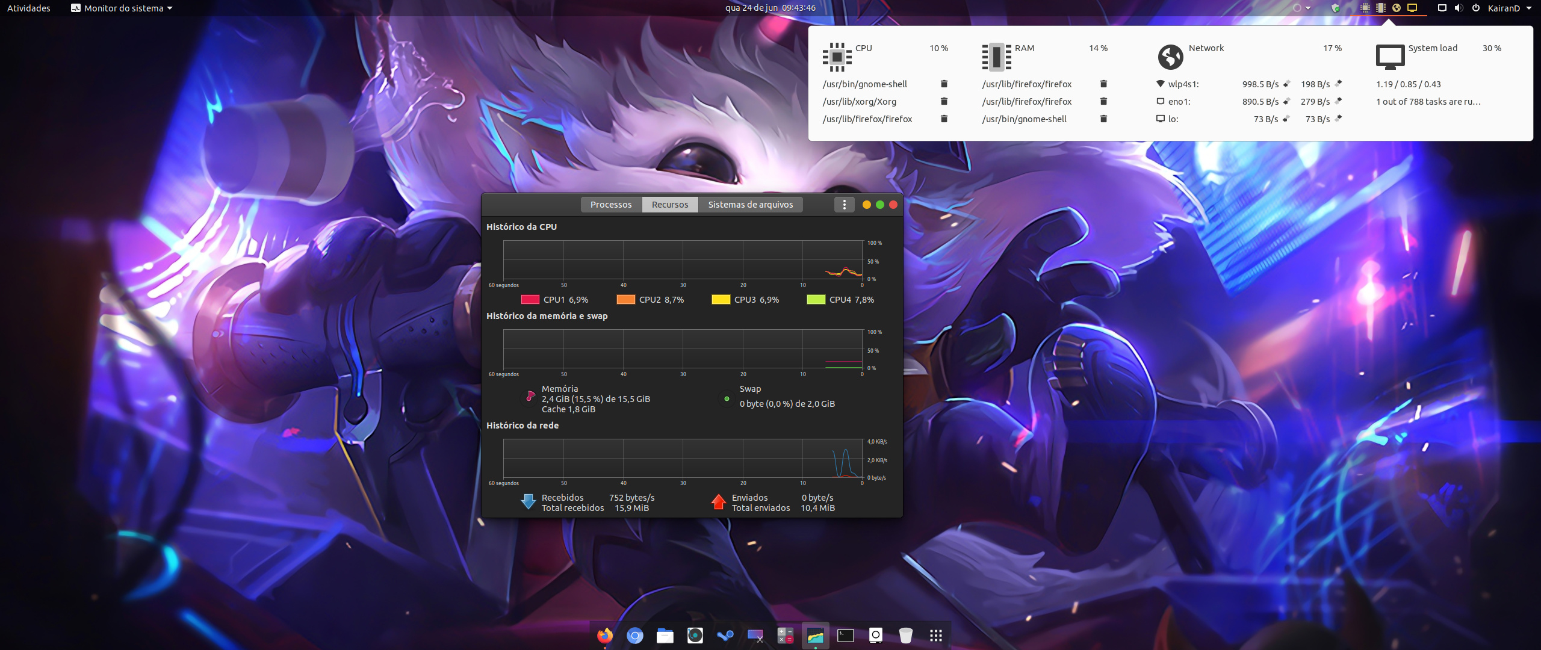Open Terminal from the dock
The image size is (1541, 650).
[845, 636]
